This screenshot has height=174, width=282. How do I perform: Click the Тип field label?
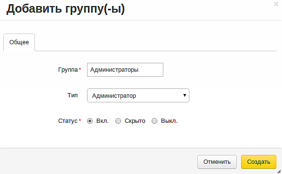tap(73, 95)
